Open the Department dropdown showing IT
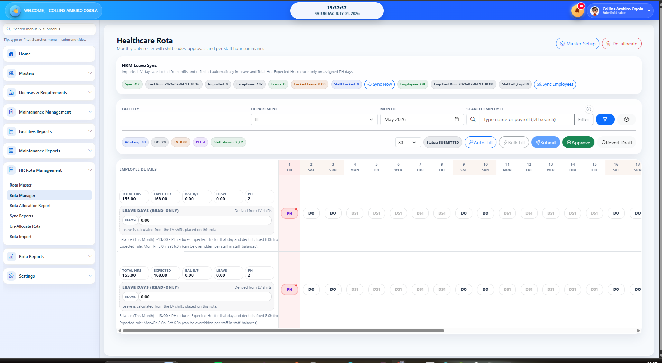Image resolution: width=662 pixels, height=363 pixels. [x=314, y=119]
